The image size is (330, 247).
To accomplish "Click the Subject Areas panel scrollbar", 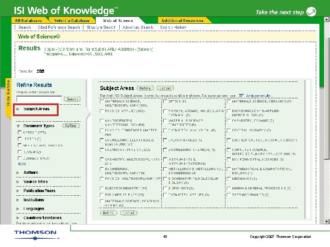I will click(307, 149).
